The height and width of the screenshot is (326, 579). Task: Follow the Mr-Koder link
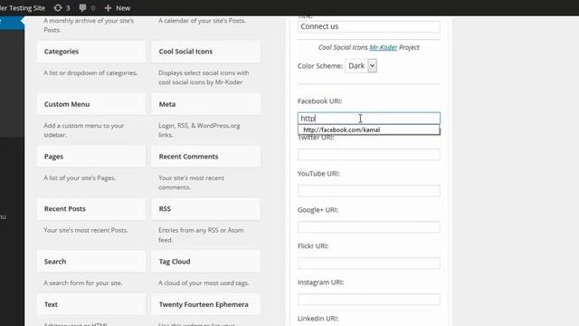pos(384,47)
